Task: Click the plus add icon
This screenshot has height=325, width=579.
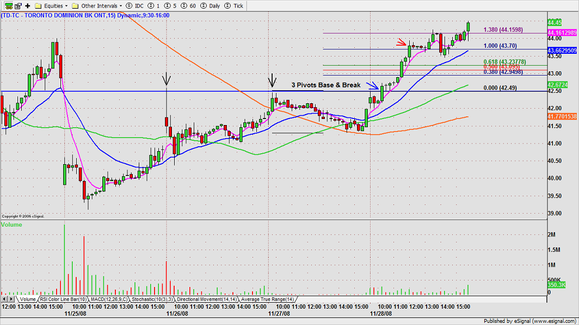Action: [27, 5]
